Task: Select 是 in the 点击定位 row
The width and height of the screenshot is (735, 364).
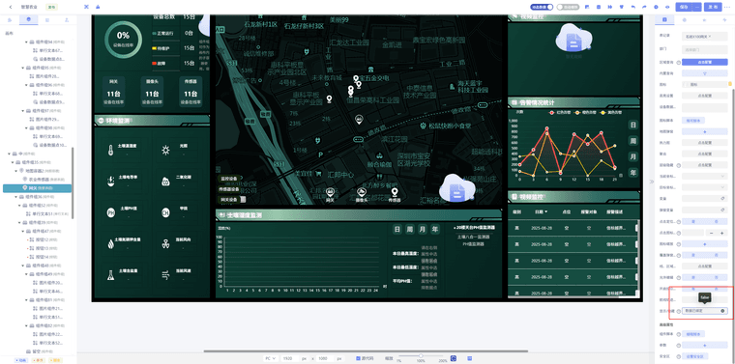Action: click(693, 221)
